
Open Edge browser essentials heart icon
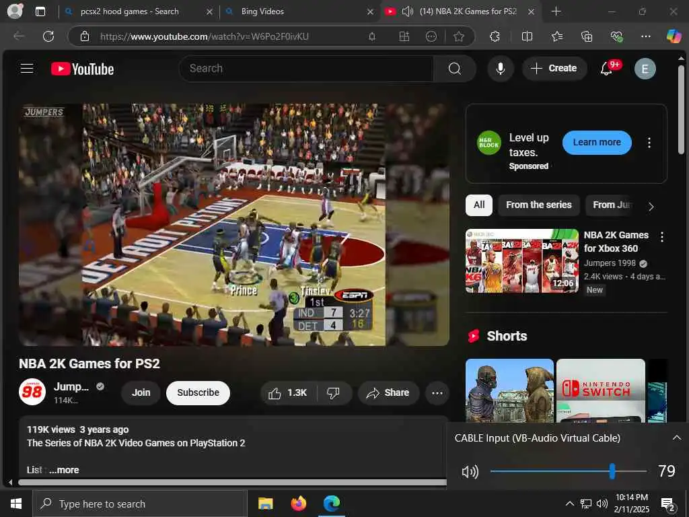pos(616,36)
